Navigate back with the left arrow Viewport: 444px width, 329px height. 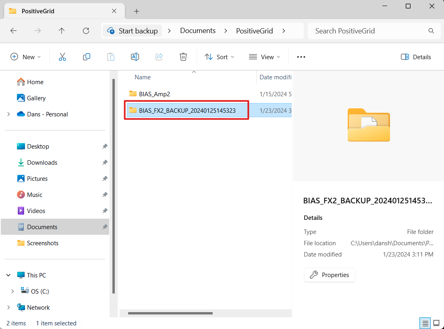point(13,31)
